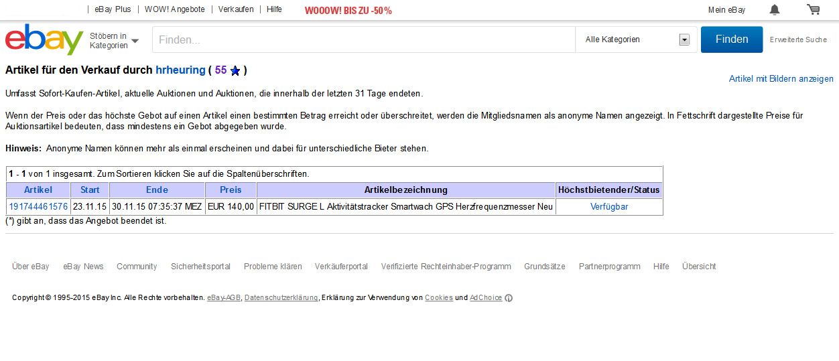Open Verifizierte Rechteinhaber-Programm footer link
839x361 pixels.
[446, 267]
